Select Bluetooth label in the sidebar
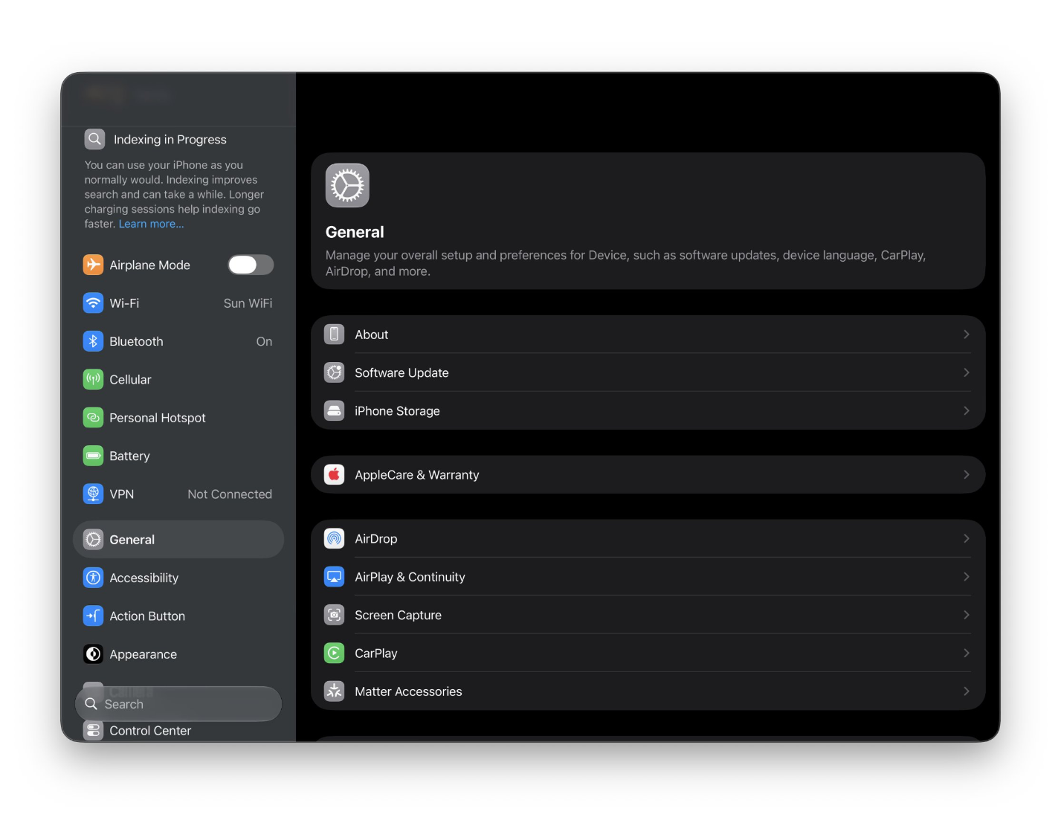 click(136, 341)
